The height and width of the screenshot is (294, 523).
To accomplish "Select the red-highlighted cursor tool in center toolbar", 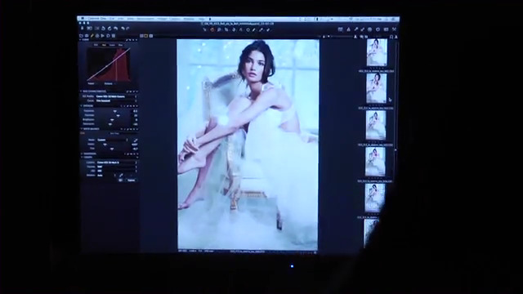I will pyautogui.click(x=212, y=29).
